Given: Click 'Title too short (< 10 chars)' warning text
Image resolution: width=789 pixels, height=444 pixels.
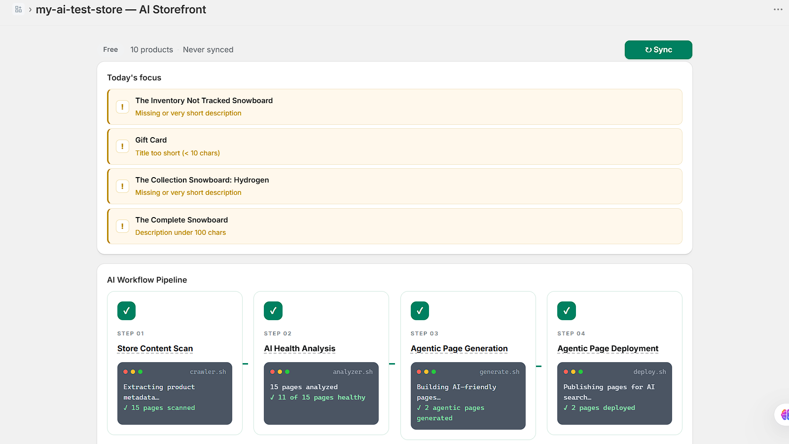Looking at the screenshot, I should 178,153.
